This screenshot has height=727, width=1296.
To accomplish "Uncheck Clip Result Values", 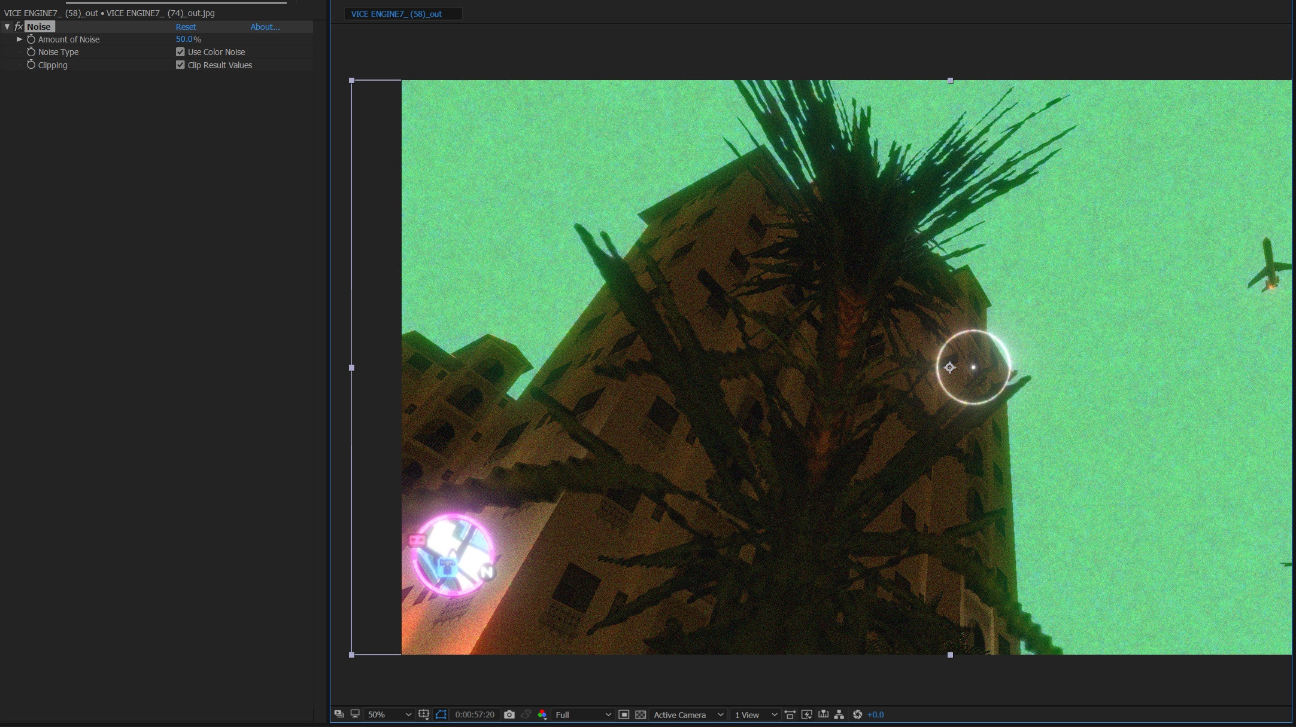I will 180,65.
